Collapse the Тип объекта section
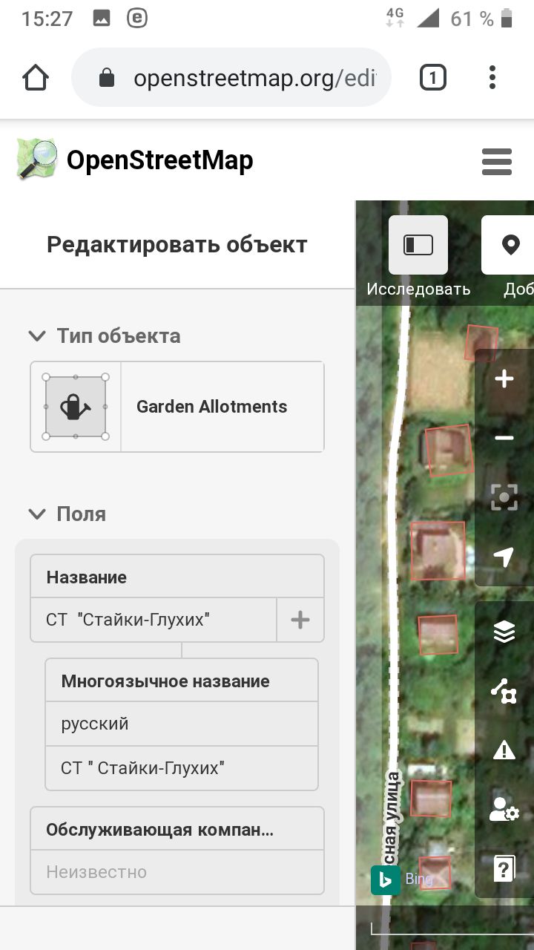This screenshot has width=534, height=950. 104,336
